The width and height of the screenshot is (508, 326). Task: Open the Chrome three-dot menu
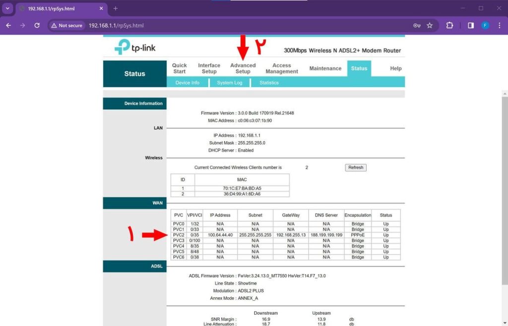click(x=499, y=25)
